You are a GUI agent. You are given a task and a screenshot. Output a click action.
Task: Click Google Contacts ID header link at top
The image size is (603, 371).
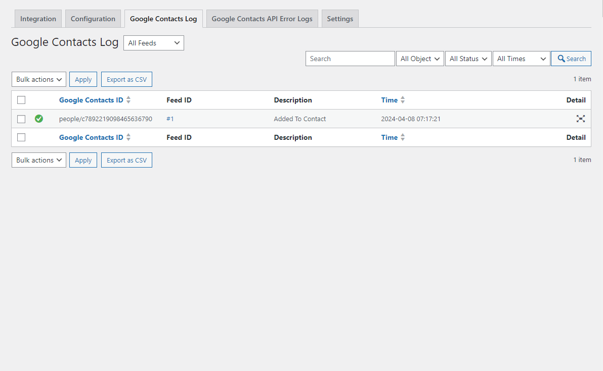[x=91, y=100]
